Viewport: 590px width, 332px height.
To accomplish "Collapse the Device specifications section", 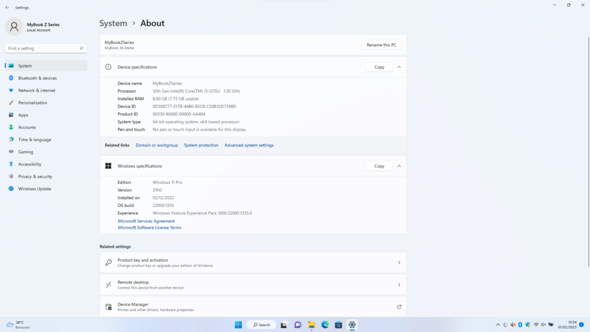I will [399, 67].
